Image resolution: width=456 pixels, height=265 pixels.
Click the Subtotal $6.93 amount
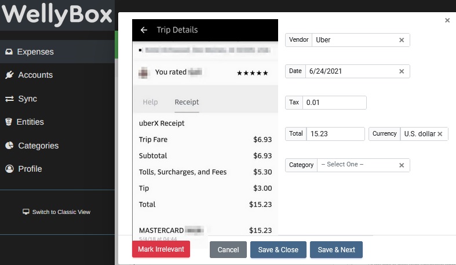262,156
